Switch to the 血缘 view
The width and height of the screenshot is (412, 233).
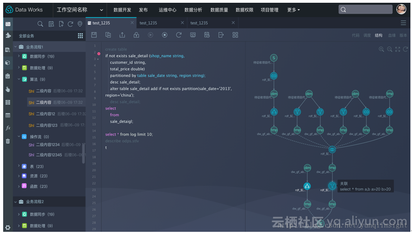pyautogui.click(x=392, y=35)
